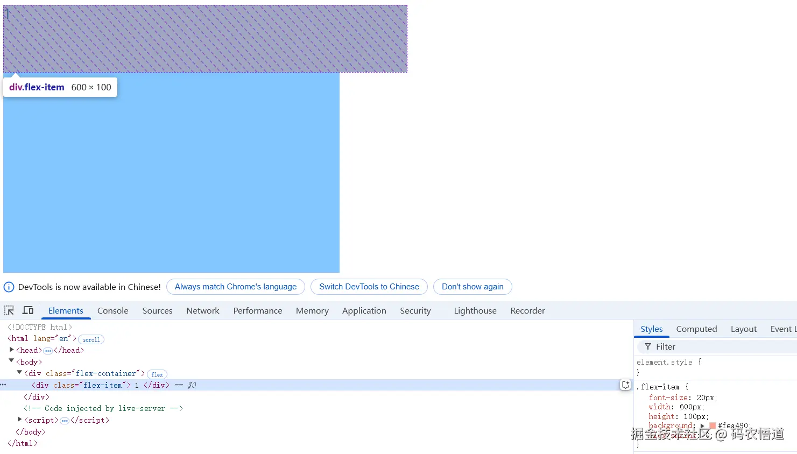Activate the inspect element picker icon
Image resolution: width=797 pixels, height=454 pixels.
tap(9, 310)
